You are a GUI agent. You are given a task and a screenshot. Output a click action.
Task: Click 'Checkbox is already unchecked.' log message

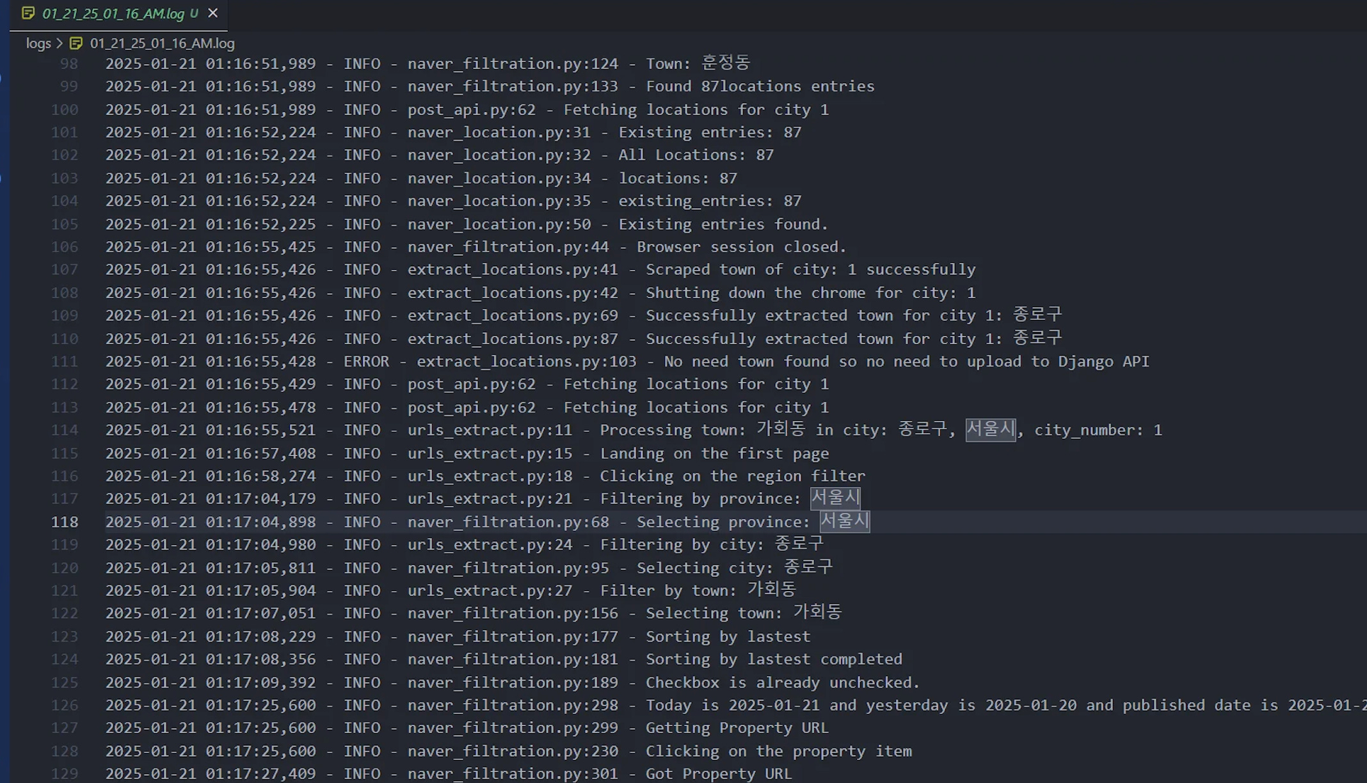click(782, 683)
